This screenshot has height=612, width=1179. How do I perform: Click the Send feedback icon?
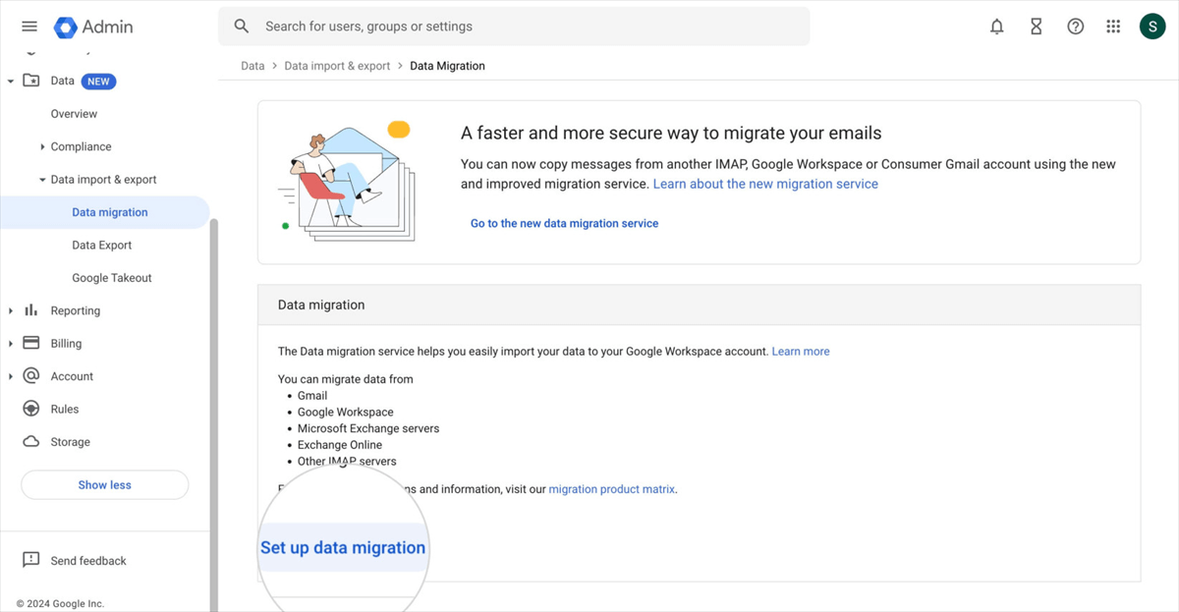[30, 560]
